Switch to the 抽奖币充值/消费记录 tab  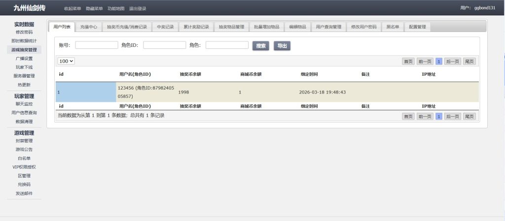(127, 27)
